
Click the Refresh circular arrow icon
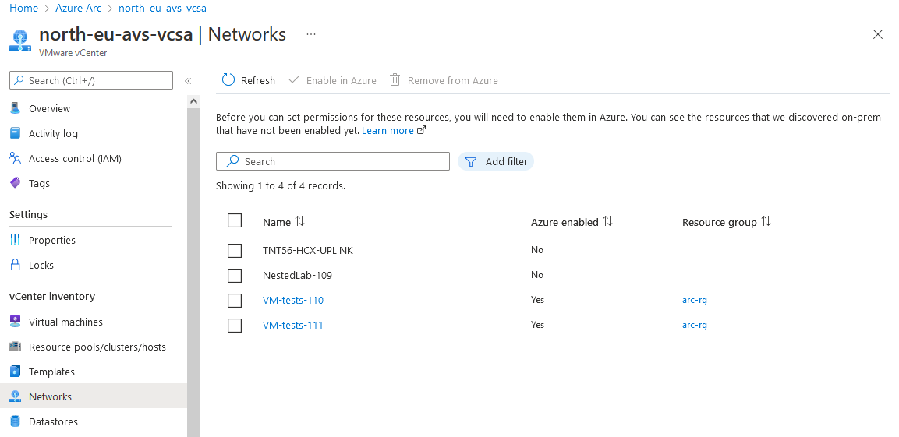pos(228,80)
